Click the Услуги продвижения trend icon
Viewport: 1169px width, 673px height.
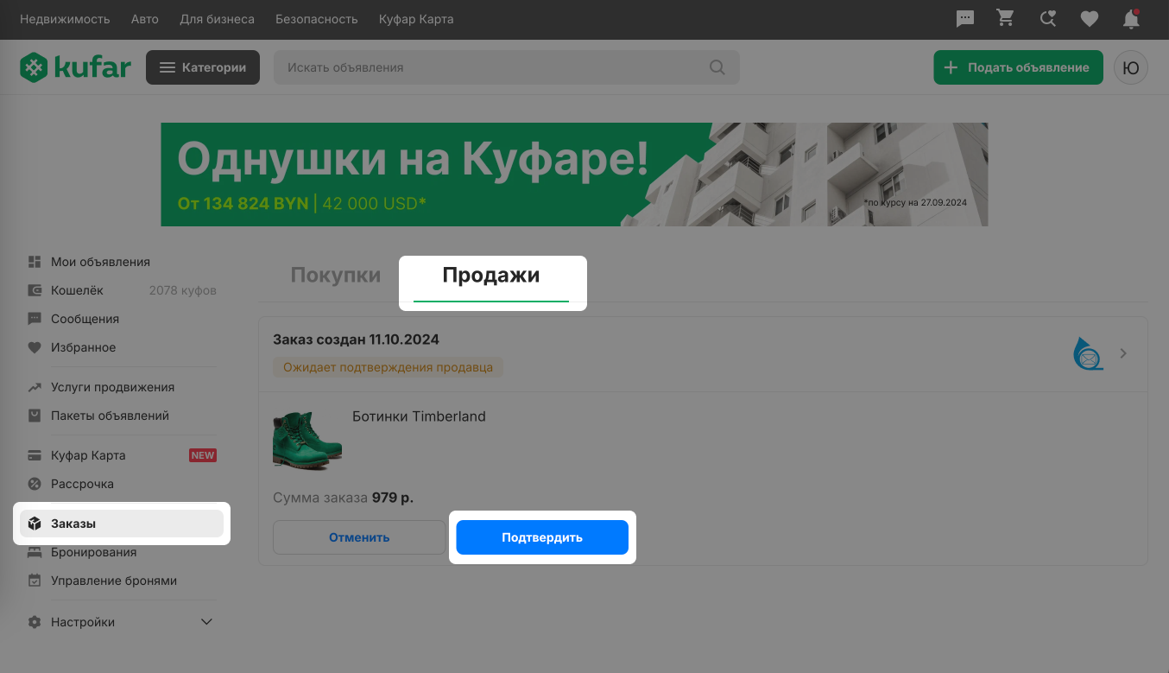35,387
